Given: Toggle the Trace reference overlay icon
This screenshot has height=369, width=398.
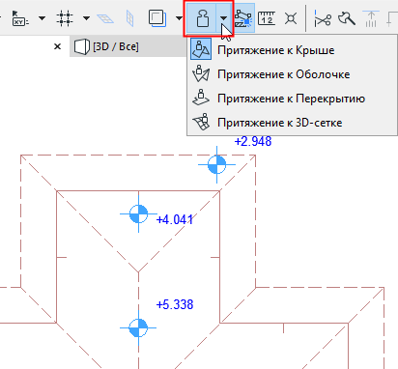Looking at the screenshot, I should (x=157, y=18).
